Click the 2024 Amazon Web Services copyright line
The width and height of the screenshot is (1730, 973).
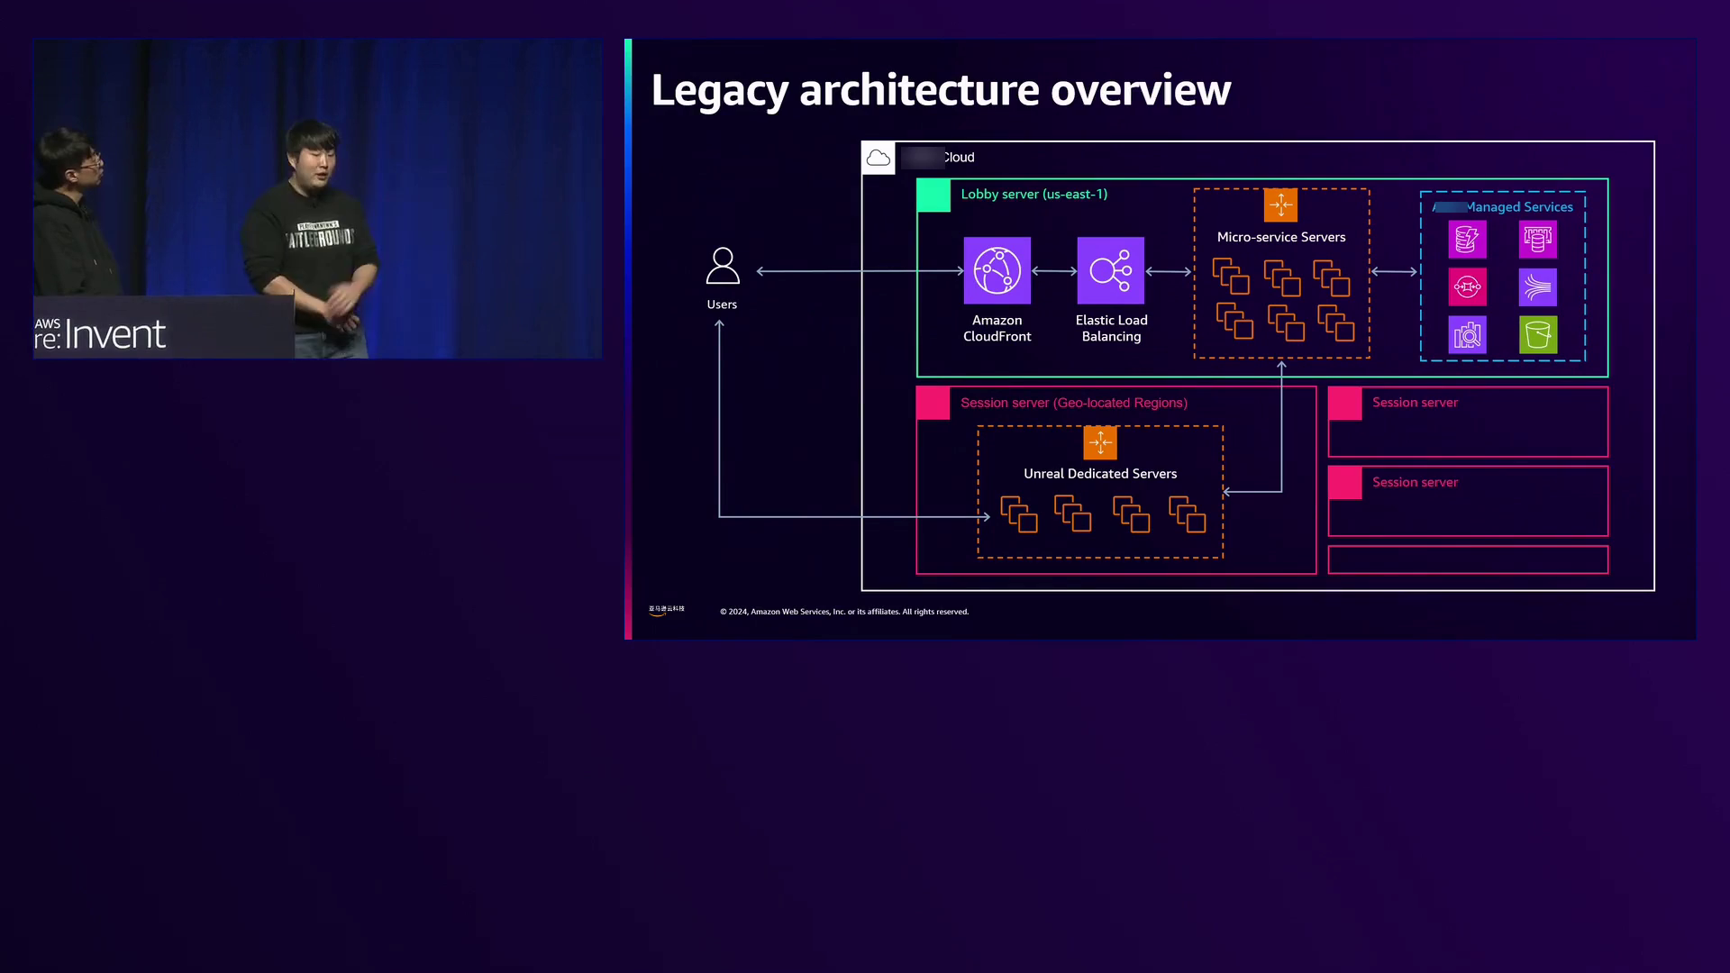point(844,612)
